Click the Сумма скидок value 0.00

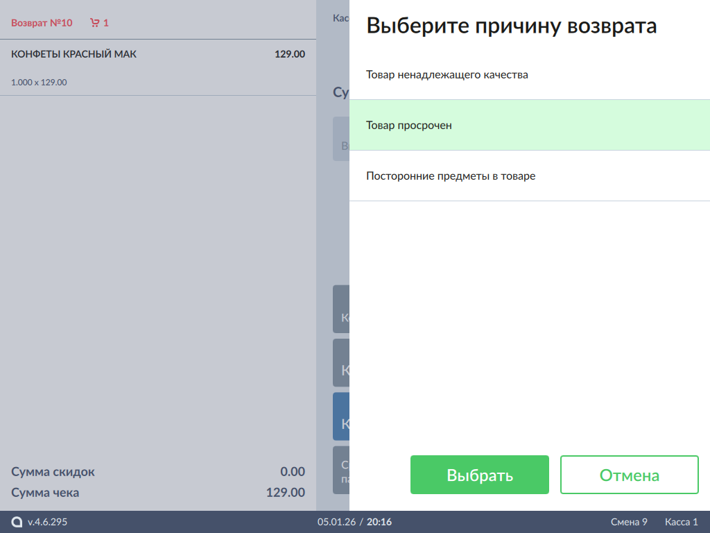pos(292,472)
